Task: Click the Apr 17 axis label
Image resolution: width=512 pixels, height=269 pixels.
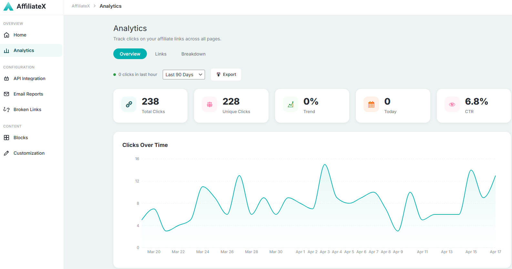Action: click(x=496, y=252)
